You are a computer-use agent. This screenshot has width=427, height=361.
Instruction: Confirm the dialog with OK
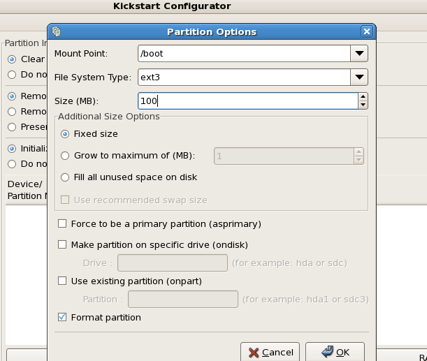pos(335,352)
